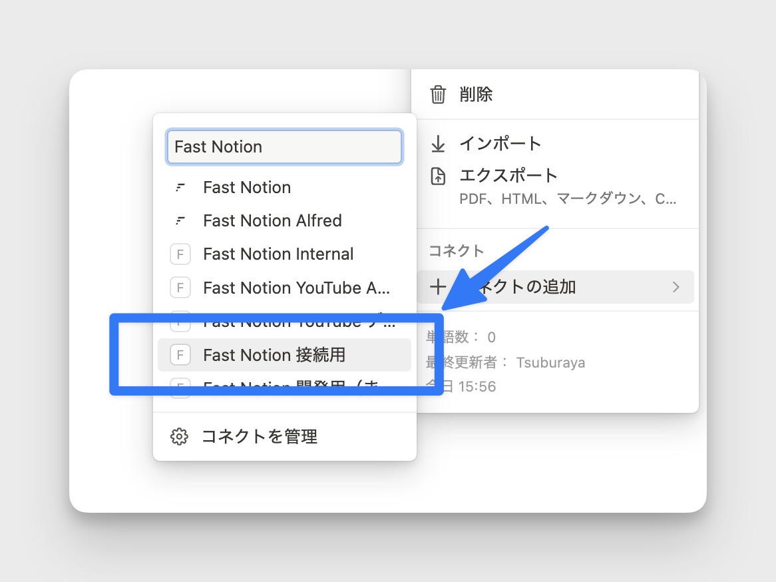Click the エクスポート file icon
Image resolution: width=776 pixels, height=582 pixels.
pos(438,176)
